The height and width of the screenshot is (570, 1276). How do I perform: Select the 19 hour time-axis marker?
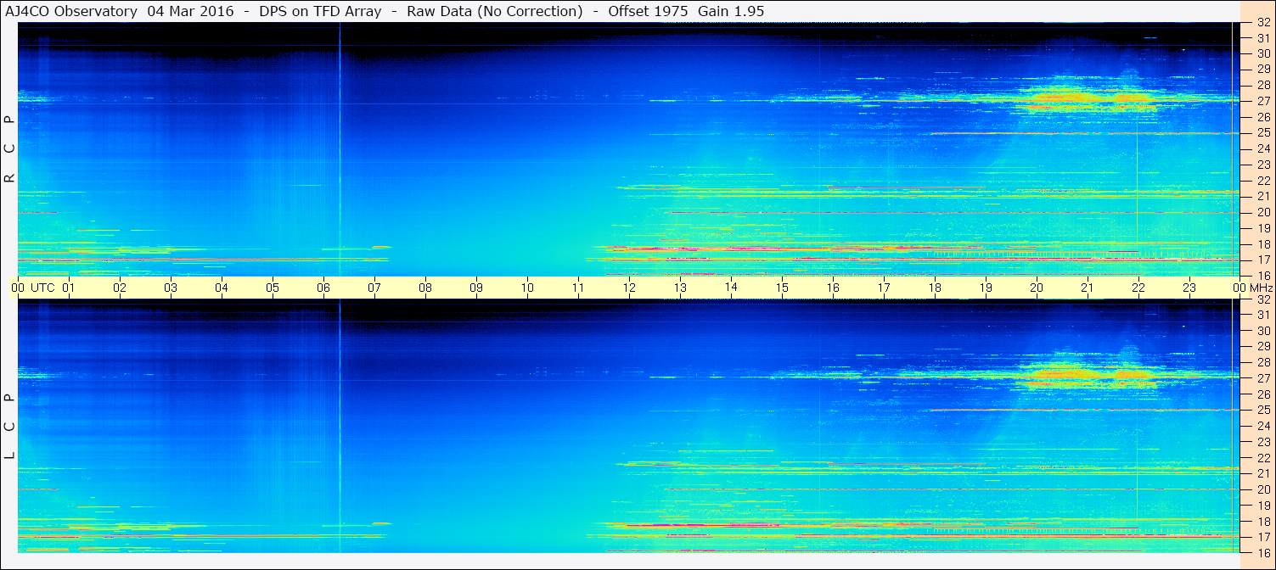click(x=986, y=288)
